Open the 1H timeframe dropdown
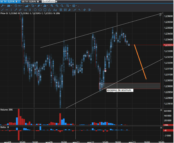174x143 pixels. tap(19, 6)
